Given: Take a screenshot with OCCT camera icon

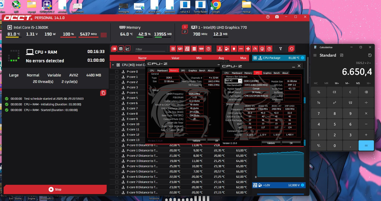Looking at the screenshot, I should 277,17.
